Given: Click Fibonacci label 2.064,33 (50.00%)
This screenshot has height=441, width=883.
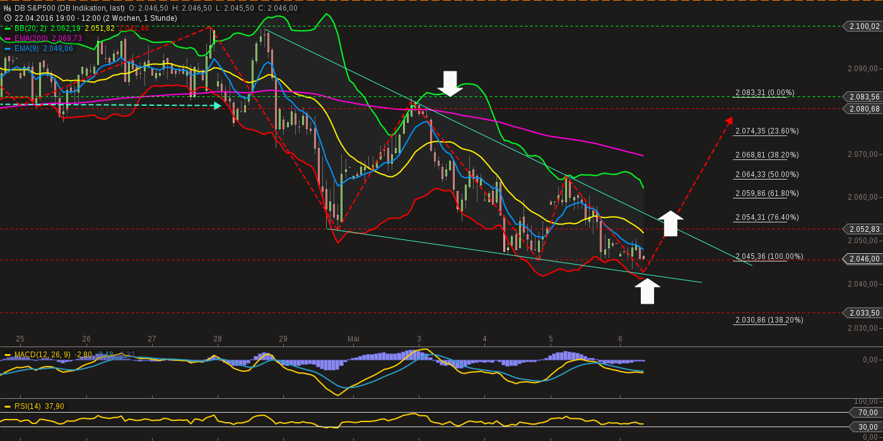Looking at the screenshot, I should [767, 175].
